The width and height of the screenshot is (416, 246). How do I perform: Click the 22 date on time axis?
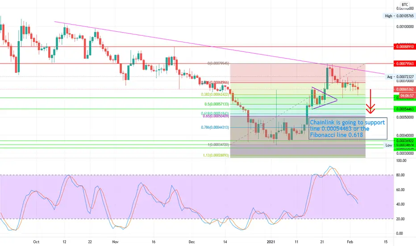pyautogui.click(x=90, y=242)
